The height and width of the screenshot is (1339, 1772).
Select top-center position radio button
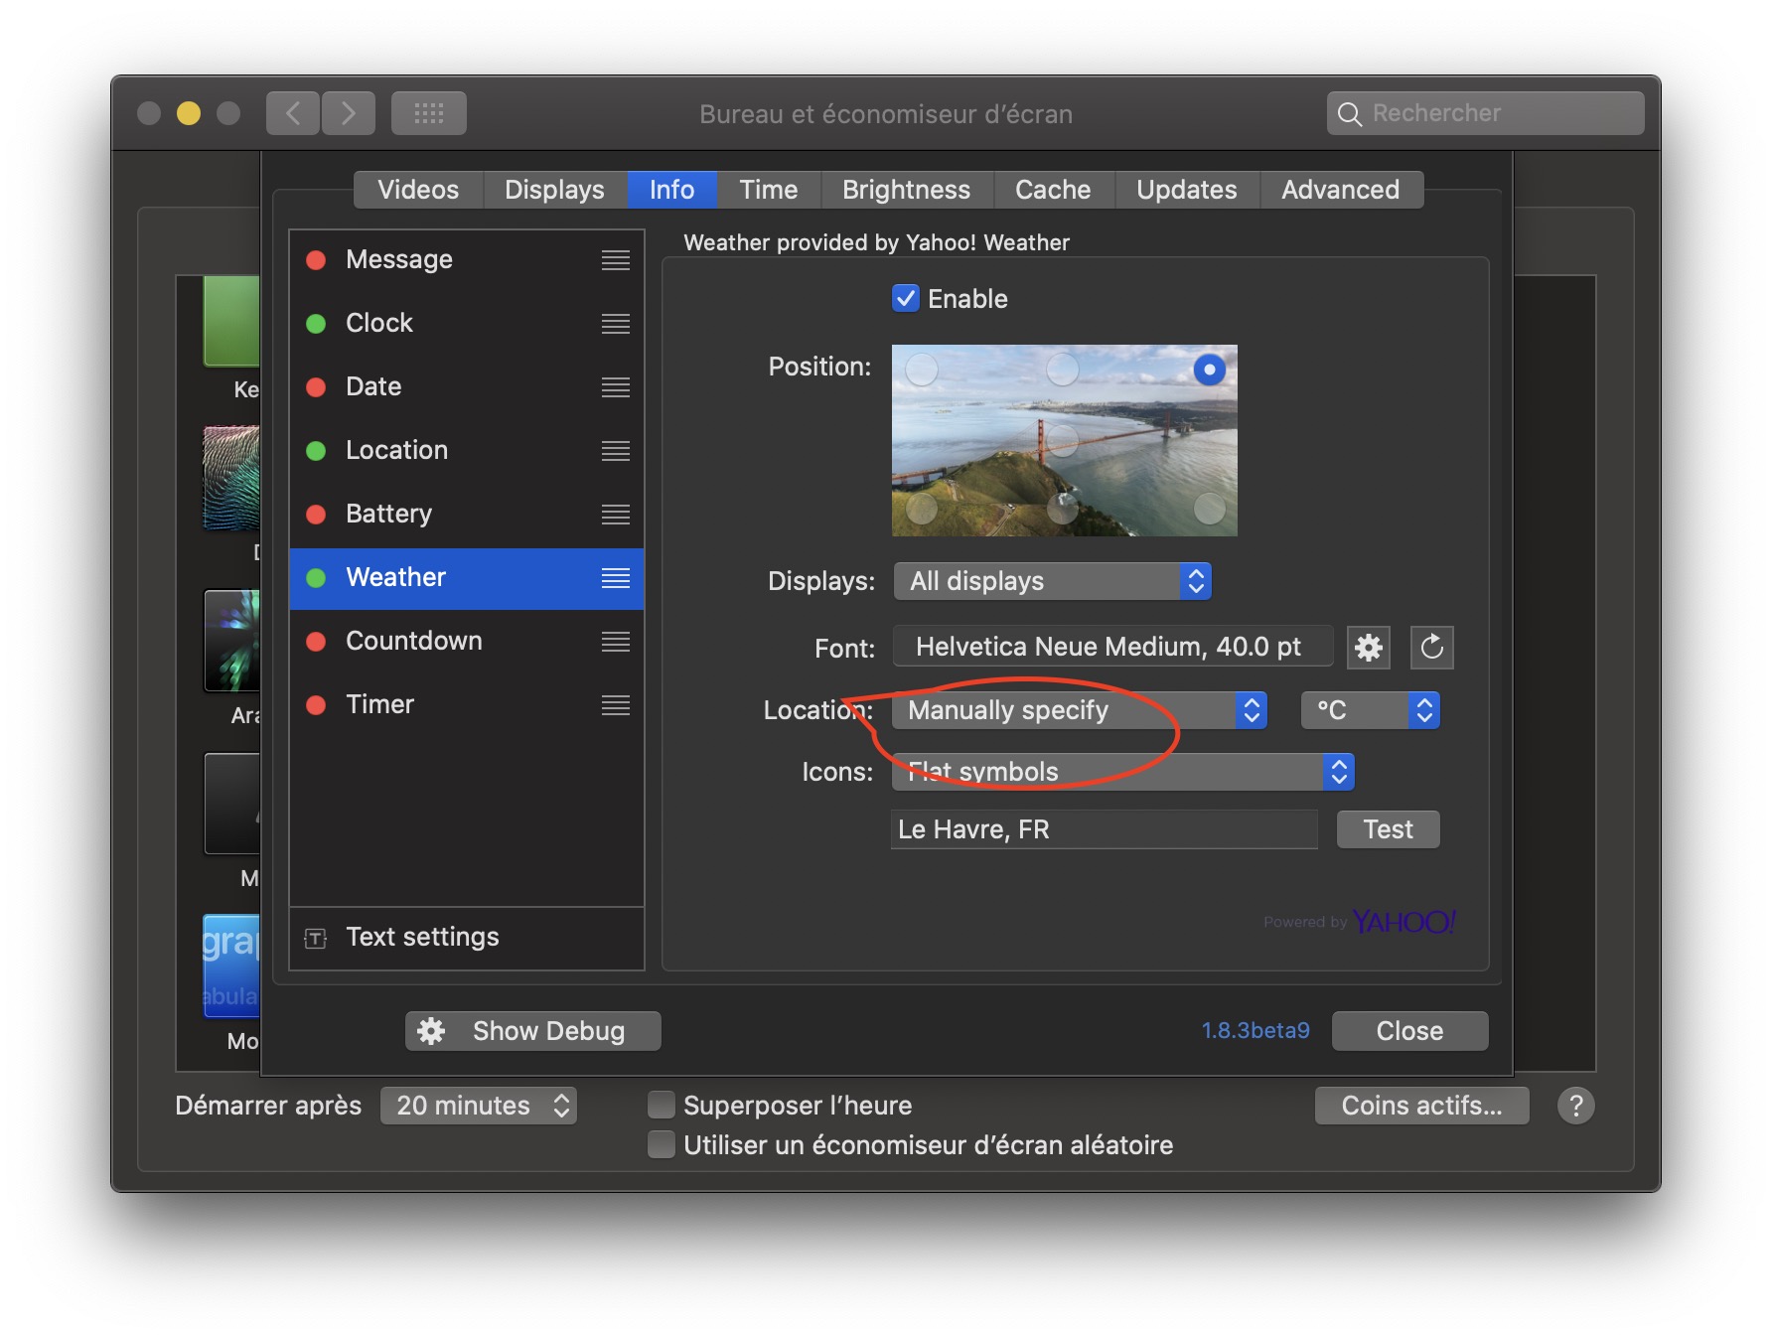1063,370
